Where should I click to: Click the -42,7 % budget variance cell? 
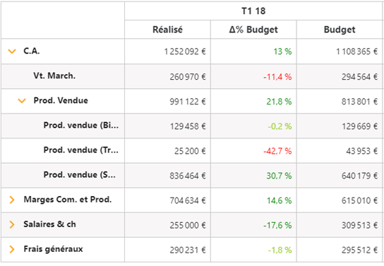(277, 151)
